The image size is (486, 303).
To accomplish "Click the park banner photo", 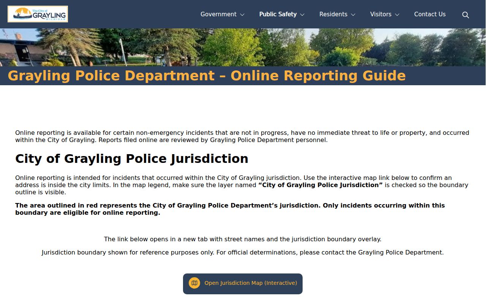I will coord(243,47).
